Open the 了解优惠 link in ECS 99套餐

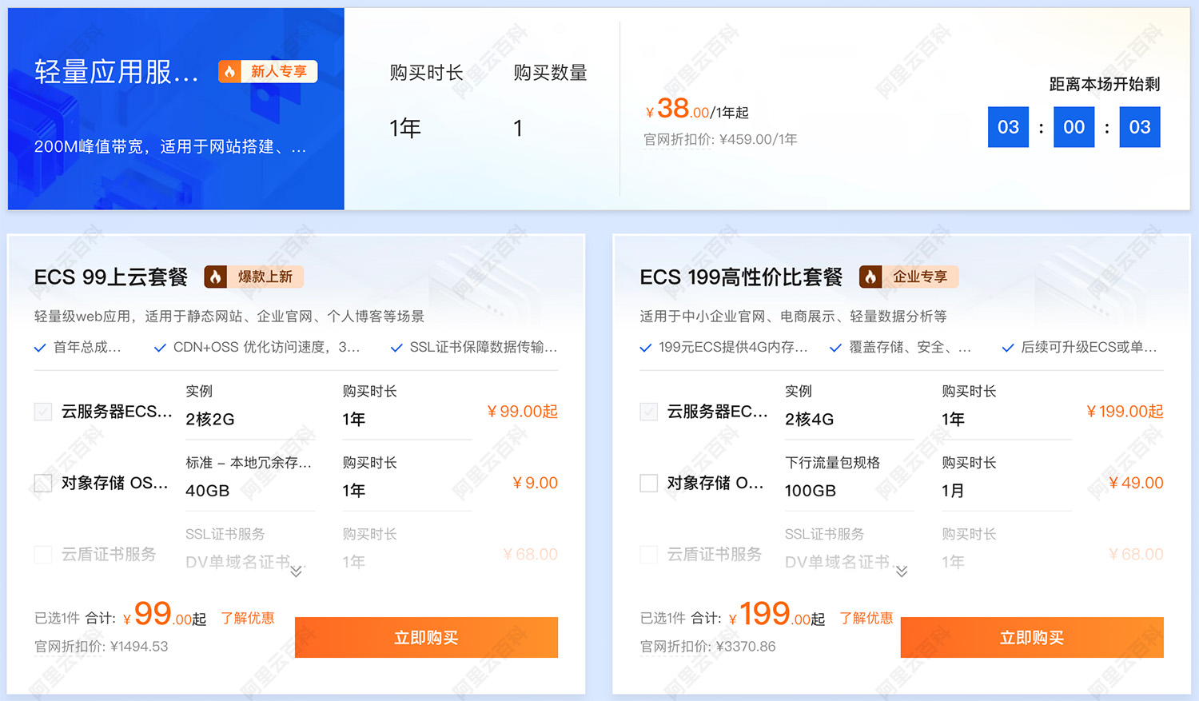[248, 618]
